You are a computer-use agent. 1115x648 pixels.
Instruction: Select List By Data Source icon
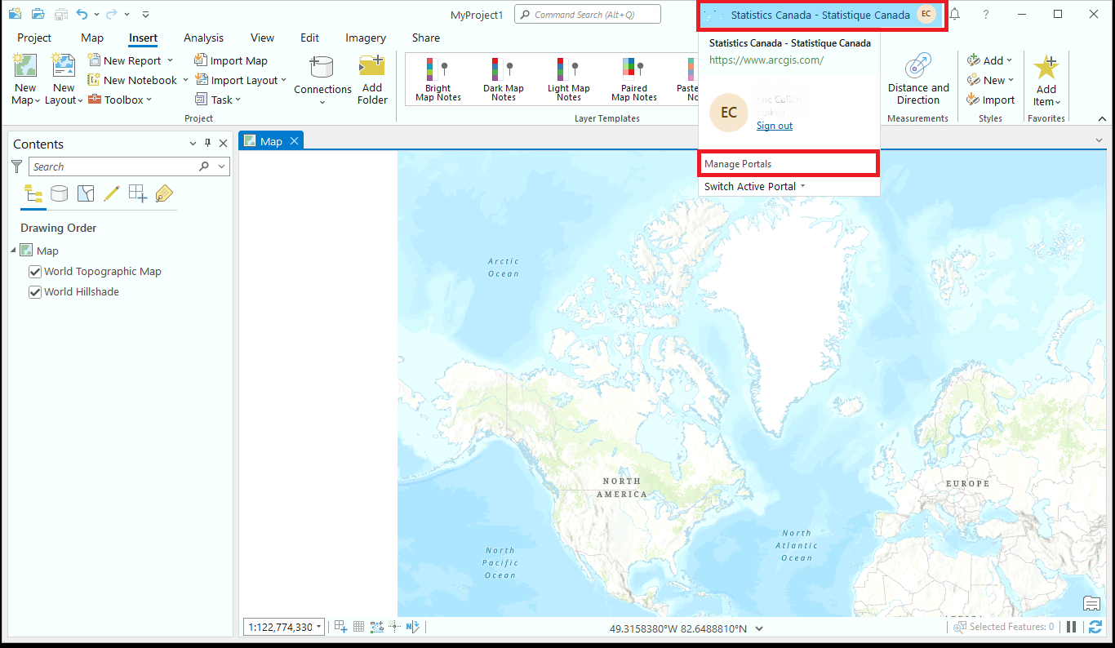[x=59, y=193]
